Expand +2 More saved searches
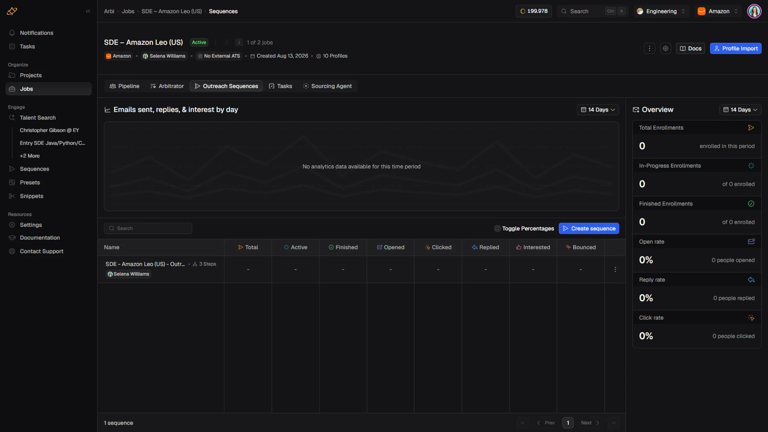 point(30,156)
